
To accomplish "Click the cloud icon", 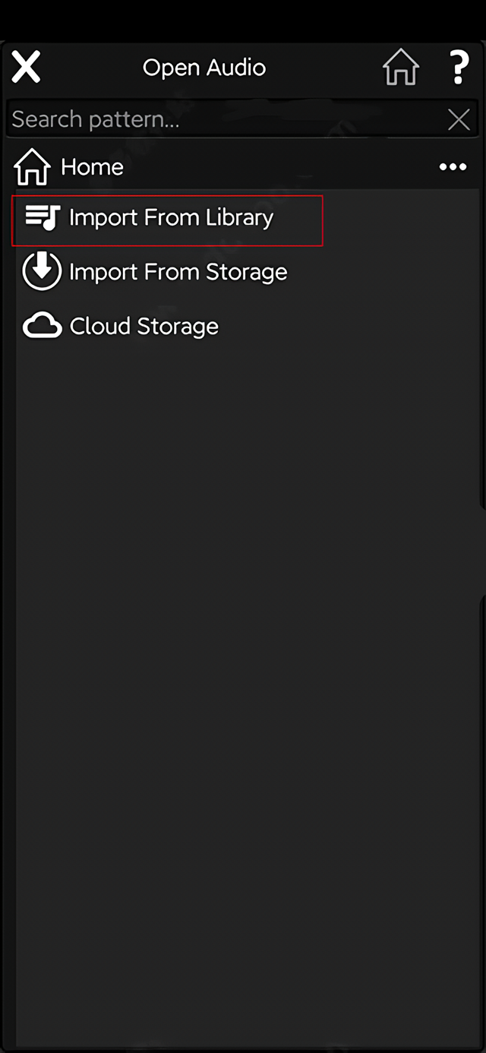I will [x=42, y=327].
